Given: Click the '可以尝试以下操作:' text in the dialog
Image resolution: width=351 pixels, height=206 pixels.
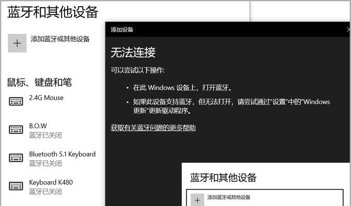Looking at the screenshot, I should (x=138, y=70).
